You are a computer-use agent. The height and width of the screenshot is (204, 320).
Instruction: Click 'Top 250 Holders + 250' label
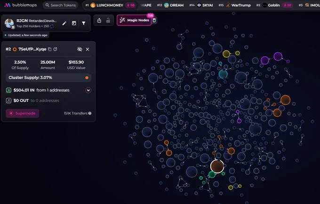[32, 26]
